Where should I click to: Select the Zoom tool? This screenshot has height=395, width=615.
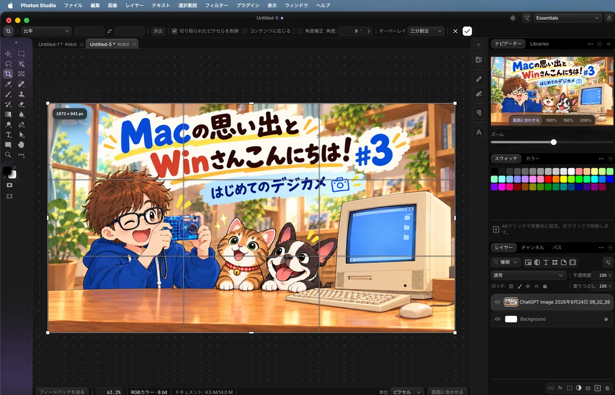coord(8,154)
